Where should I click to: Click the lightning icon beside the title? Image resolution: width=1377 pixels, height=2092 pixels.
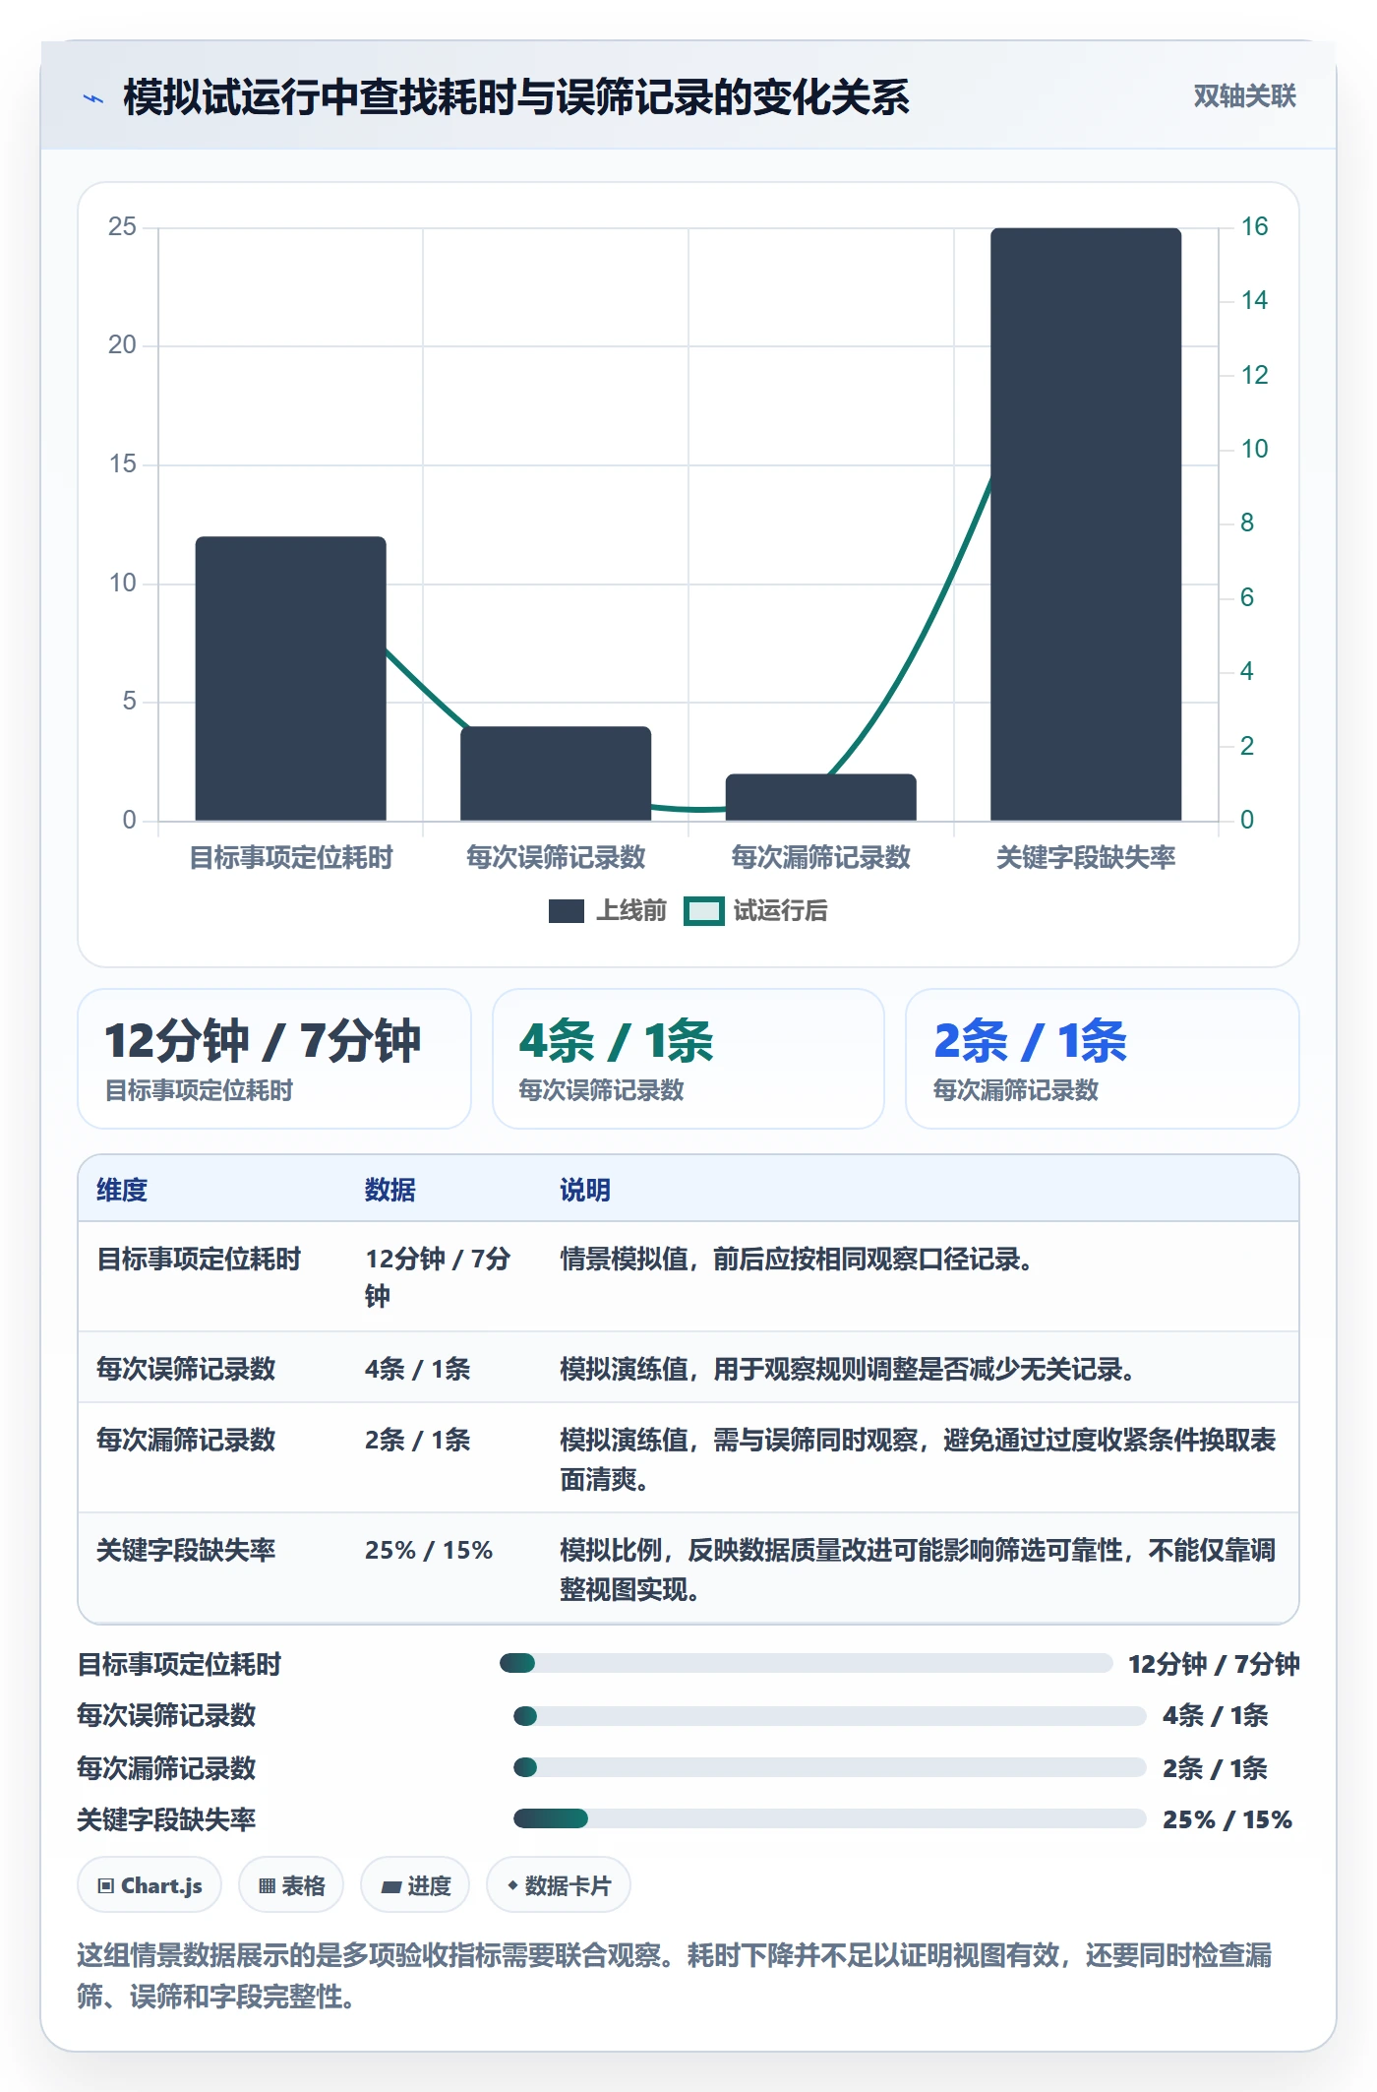93,98
